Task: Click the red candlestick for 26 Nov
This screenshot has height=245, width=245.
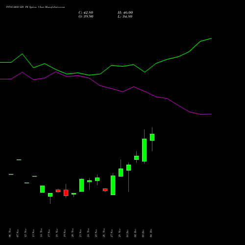Action: pos(105,190)
